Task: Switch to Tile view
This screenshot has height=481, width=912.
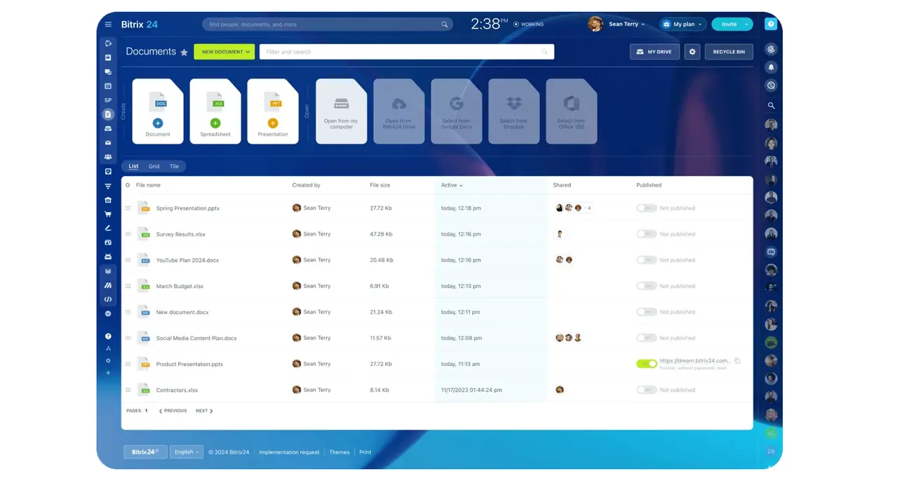Action: tap(174, 166)
